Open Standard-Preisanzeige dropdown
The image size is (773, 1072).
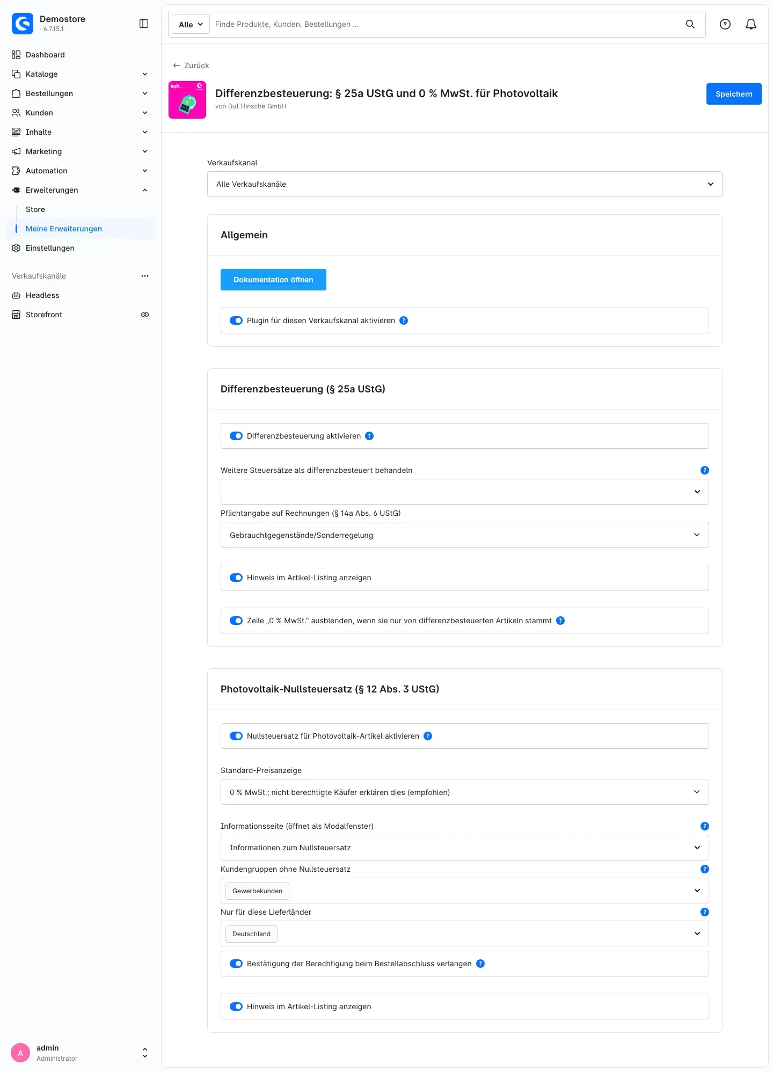click(465, 792)
